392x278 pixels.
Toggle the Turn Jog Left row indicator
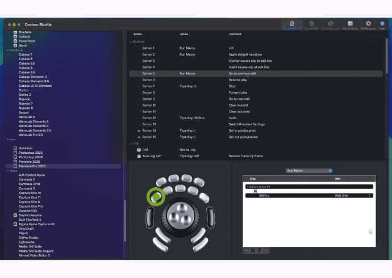[138, 156]
